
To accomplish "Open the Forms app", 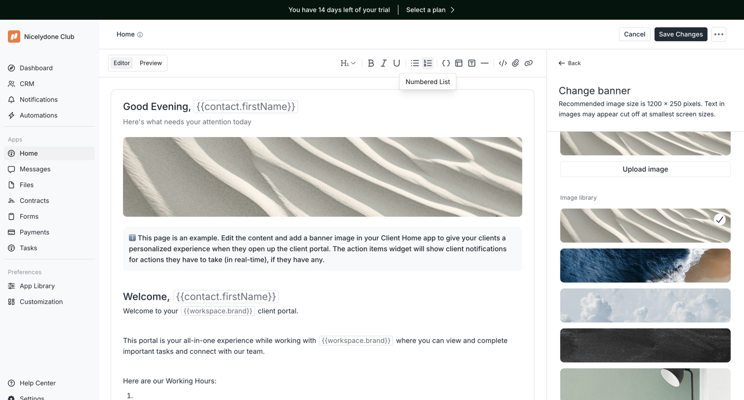I will [x=49, y=216].
